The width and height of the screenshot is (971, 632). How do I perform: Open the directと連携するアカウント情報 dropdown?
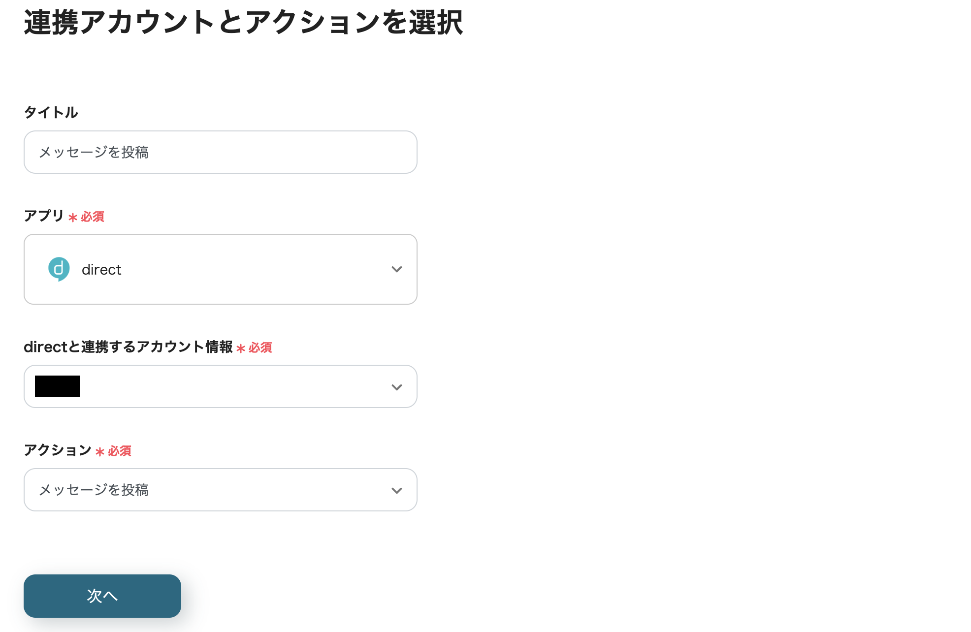pos(220,387)
